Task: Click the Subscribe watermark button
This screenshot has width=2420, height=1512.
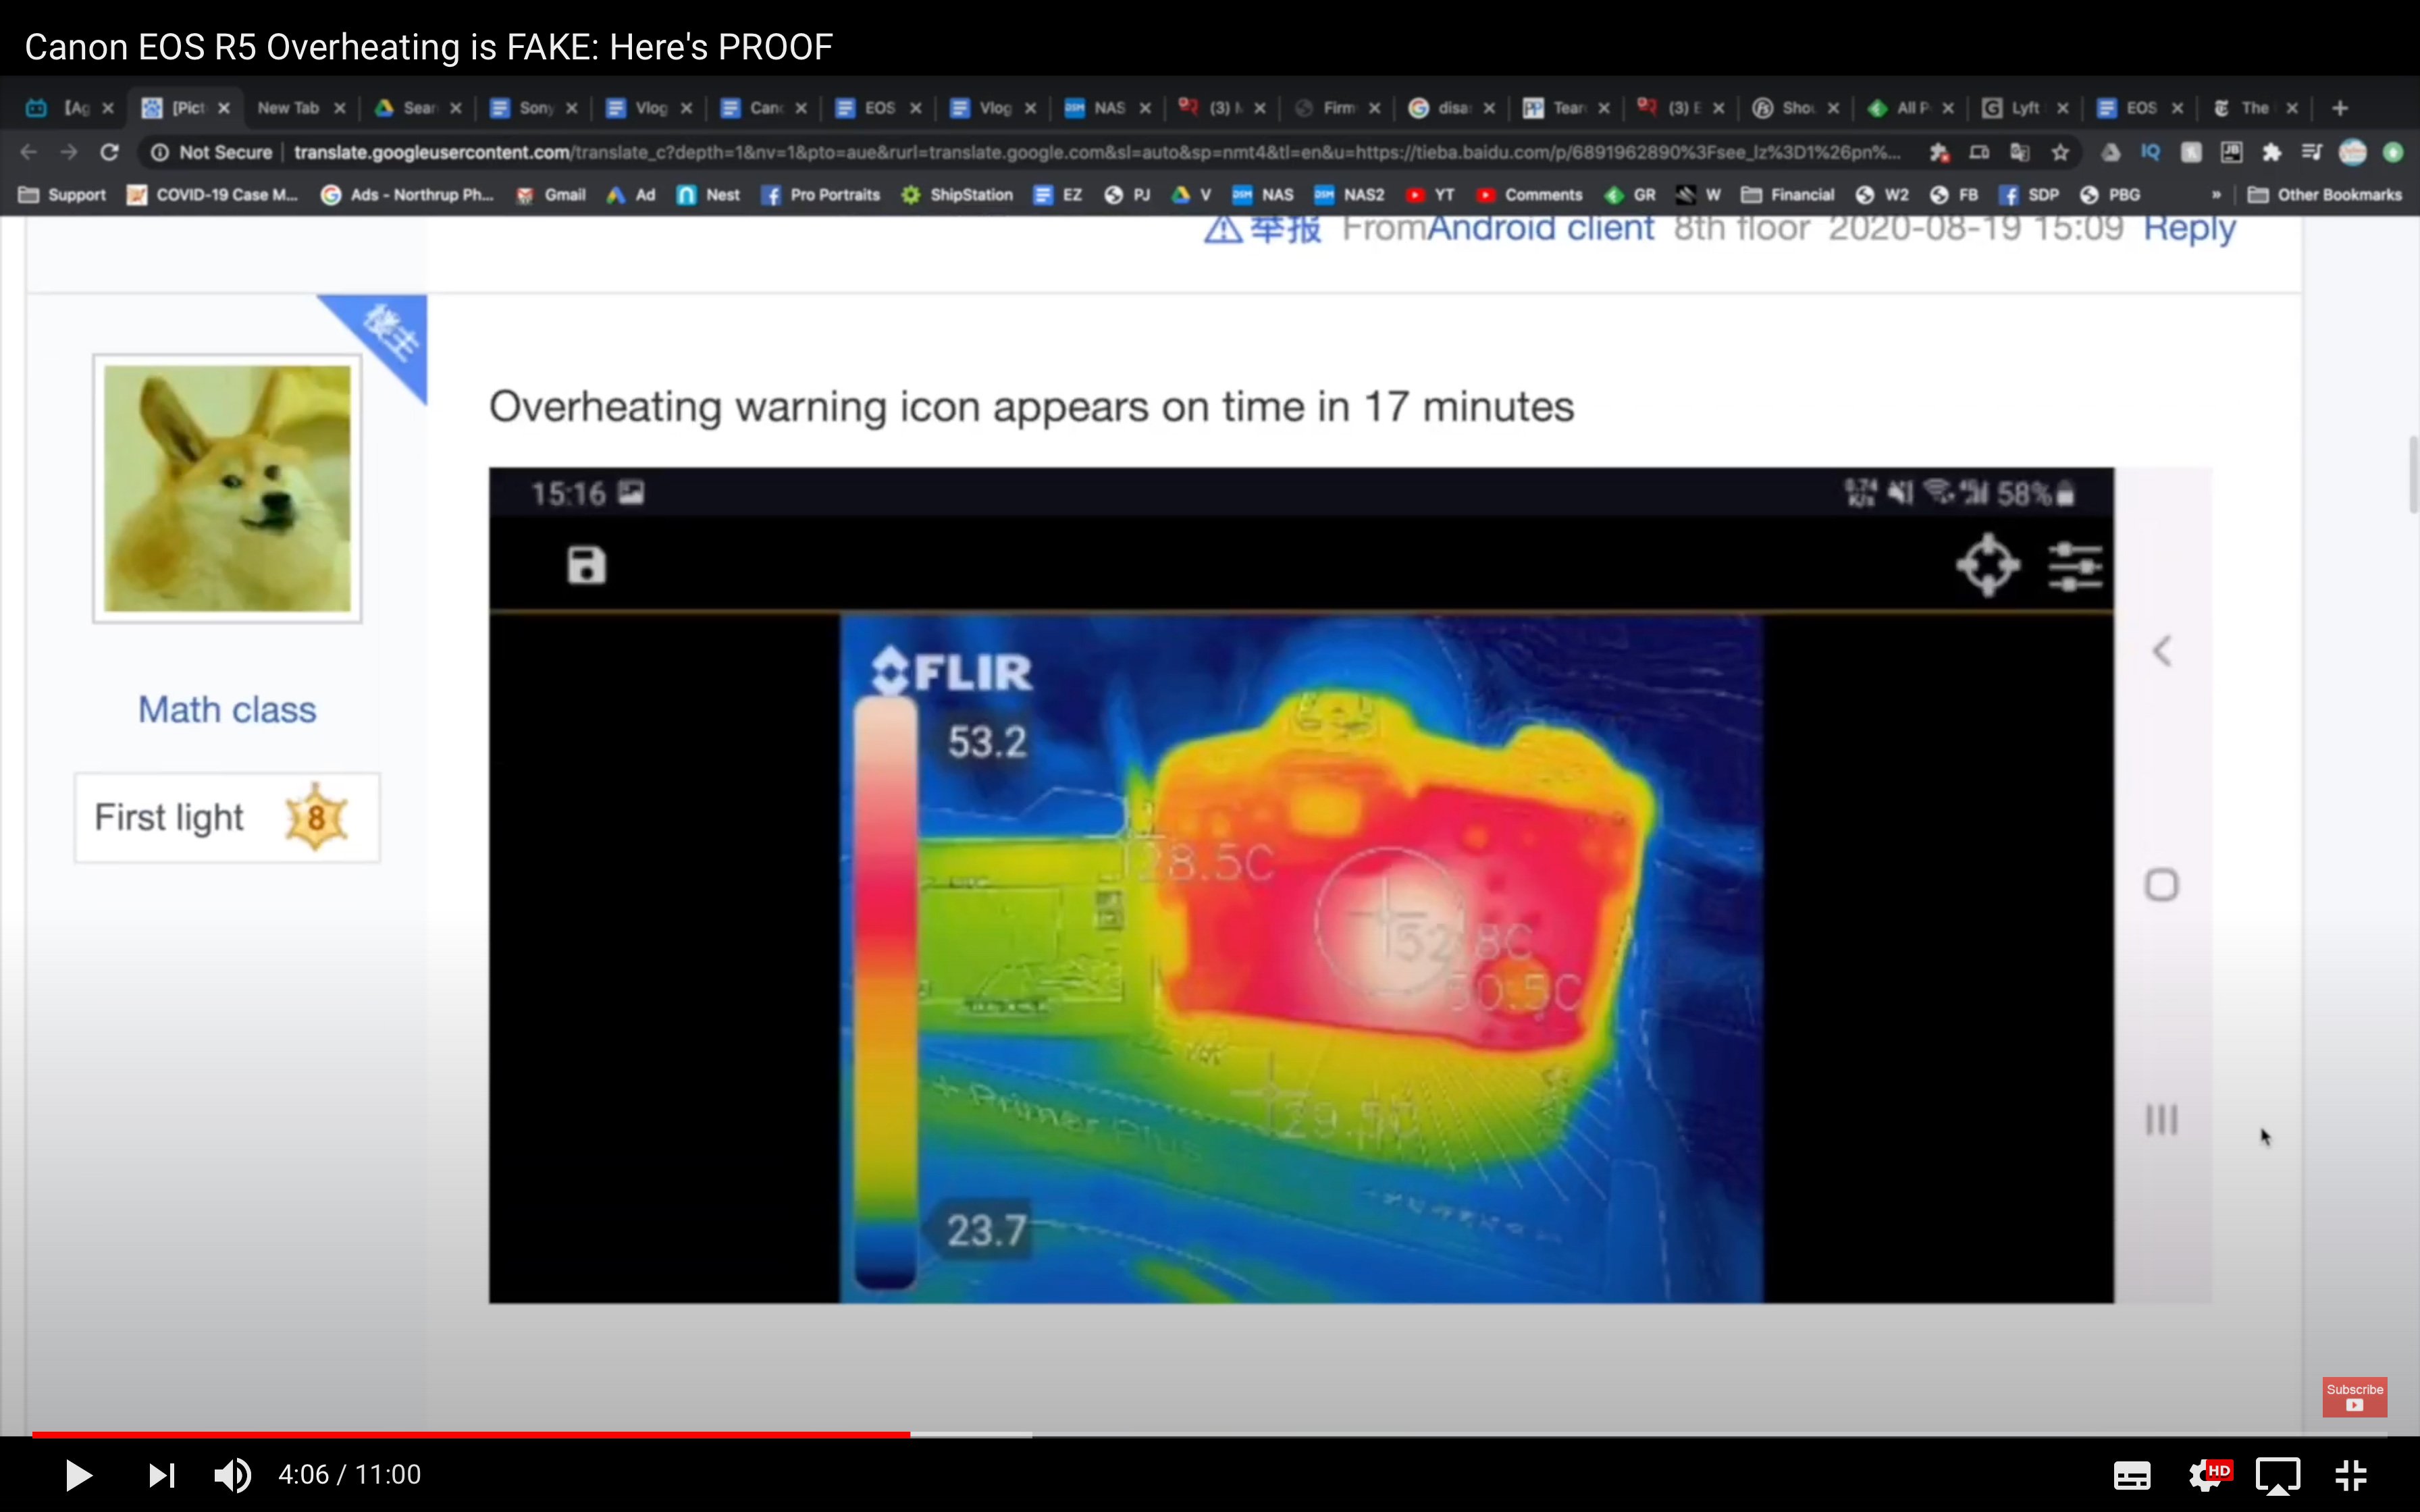Action: pyautogui.click(x=2354, y=1397)
